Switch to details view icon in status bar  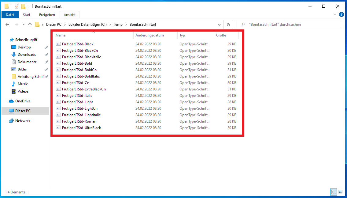[x=333, y=192]
